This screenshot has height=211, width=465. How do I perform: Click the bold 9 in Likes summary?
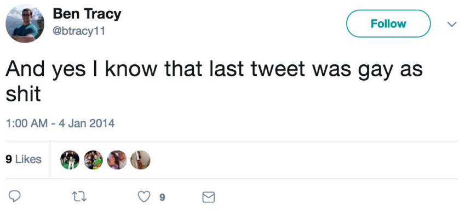coord(9,160)
